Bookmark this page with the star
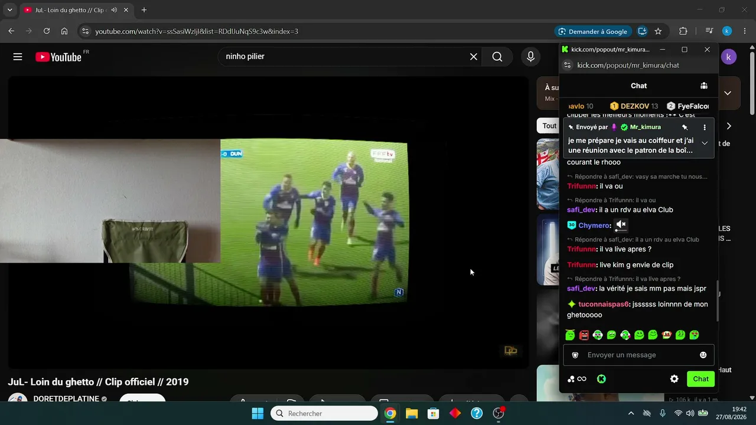Image resolution: width=756 pixels, height=425 pixels. (x=658, y=31)
